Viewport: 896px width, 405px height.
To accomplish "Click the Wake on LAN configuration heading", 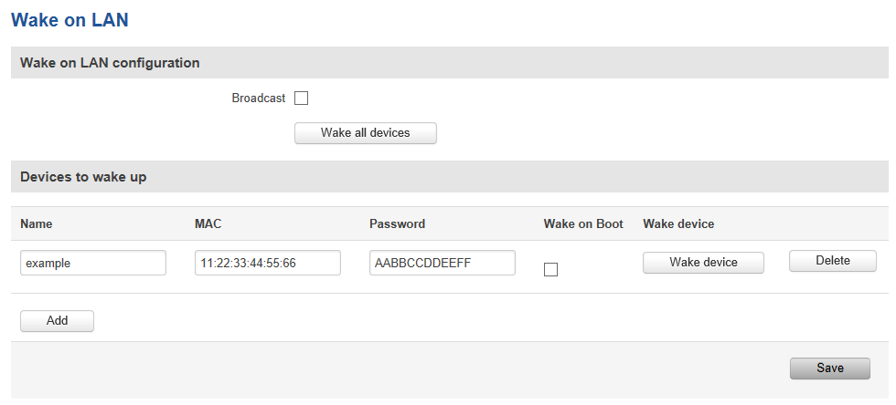I will (x=110, y=63).
